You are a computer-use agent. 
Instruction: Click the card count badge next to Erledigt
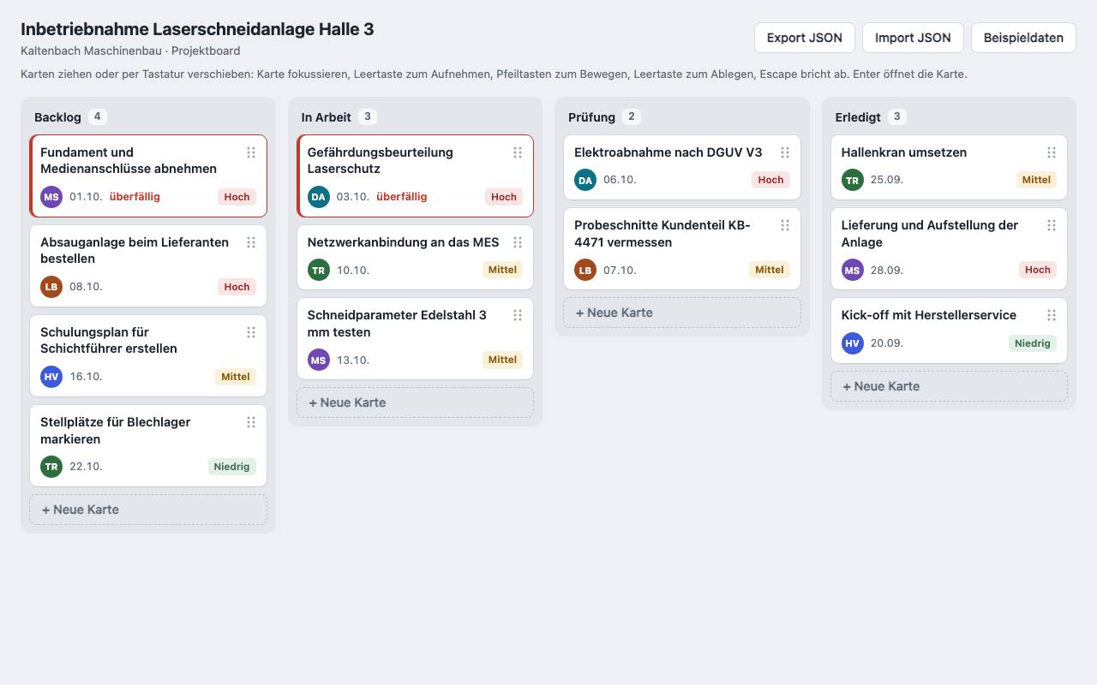tap(896, 116)
